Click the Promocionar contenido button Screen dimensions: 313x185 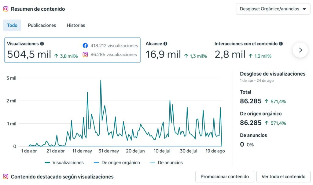(x=225, y=176)
